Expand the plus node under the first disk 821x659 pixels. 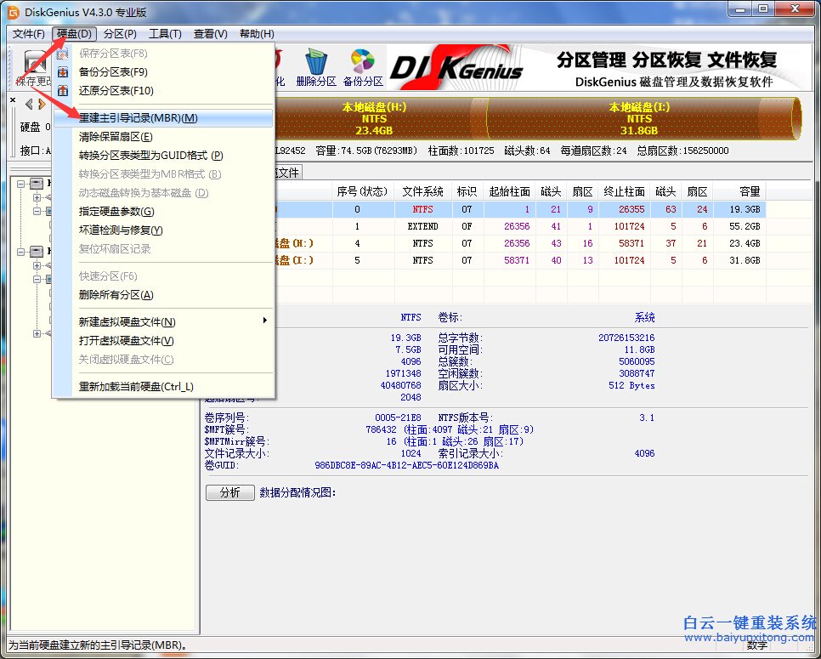point(37,198)
